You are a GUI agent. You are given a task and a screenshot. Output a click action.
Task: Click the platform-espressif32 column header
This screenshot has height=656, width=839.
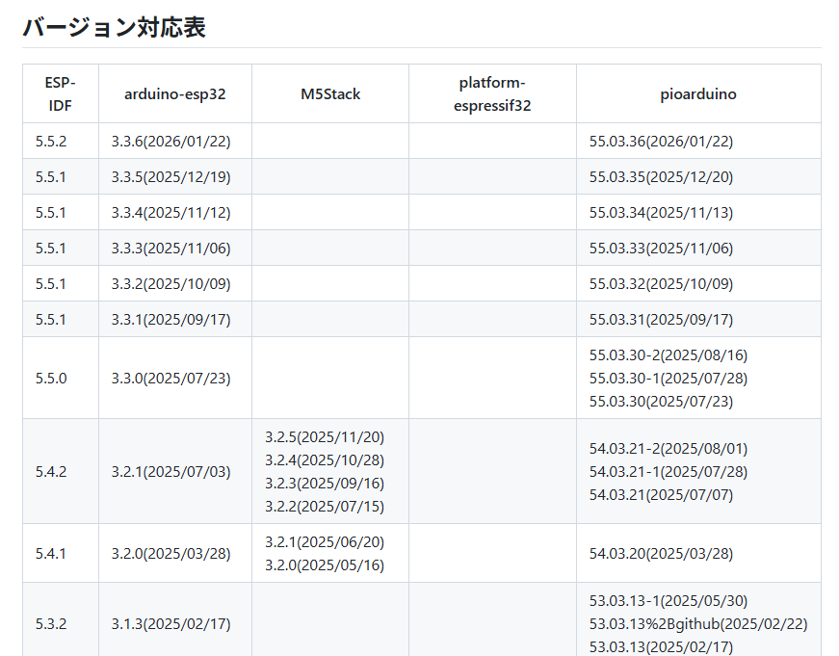click(492, 93)
